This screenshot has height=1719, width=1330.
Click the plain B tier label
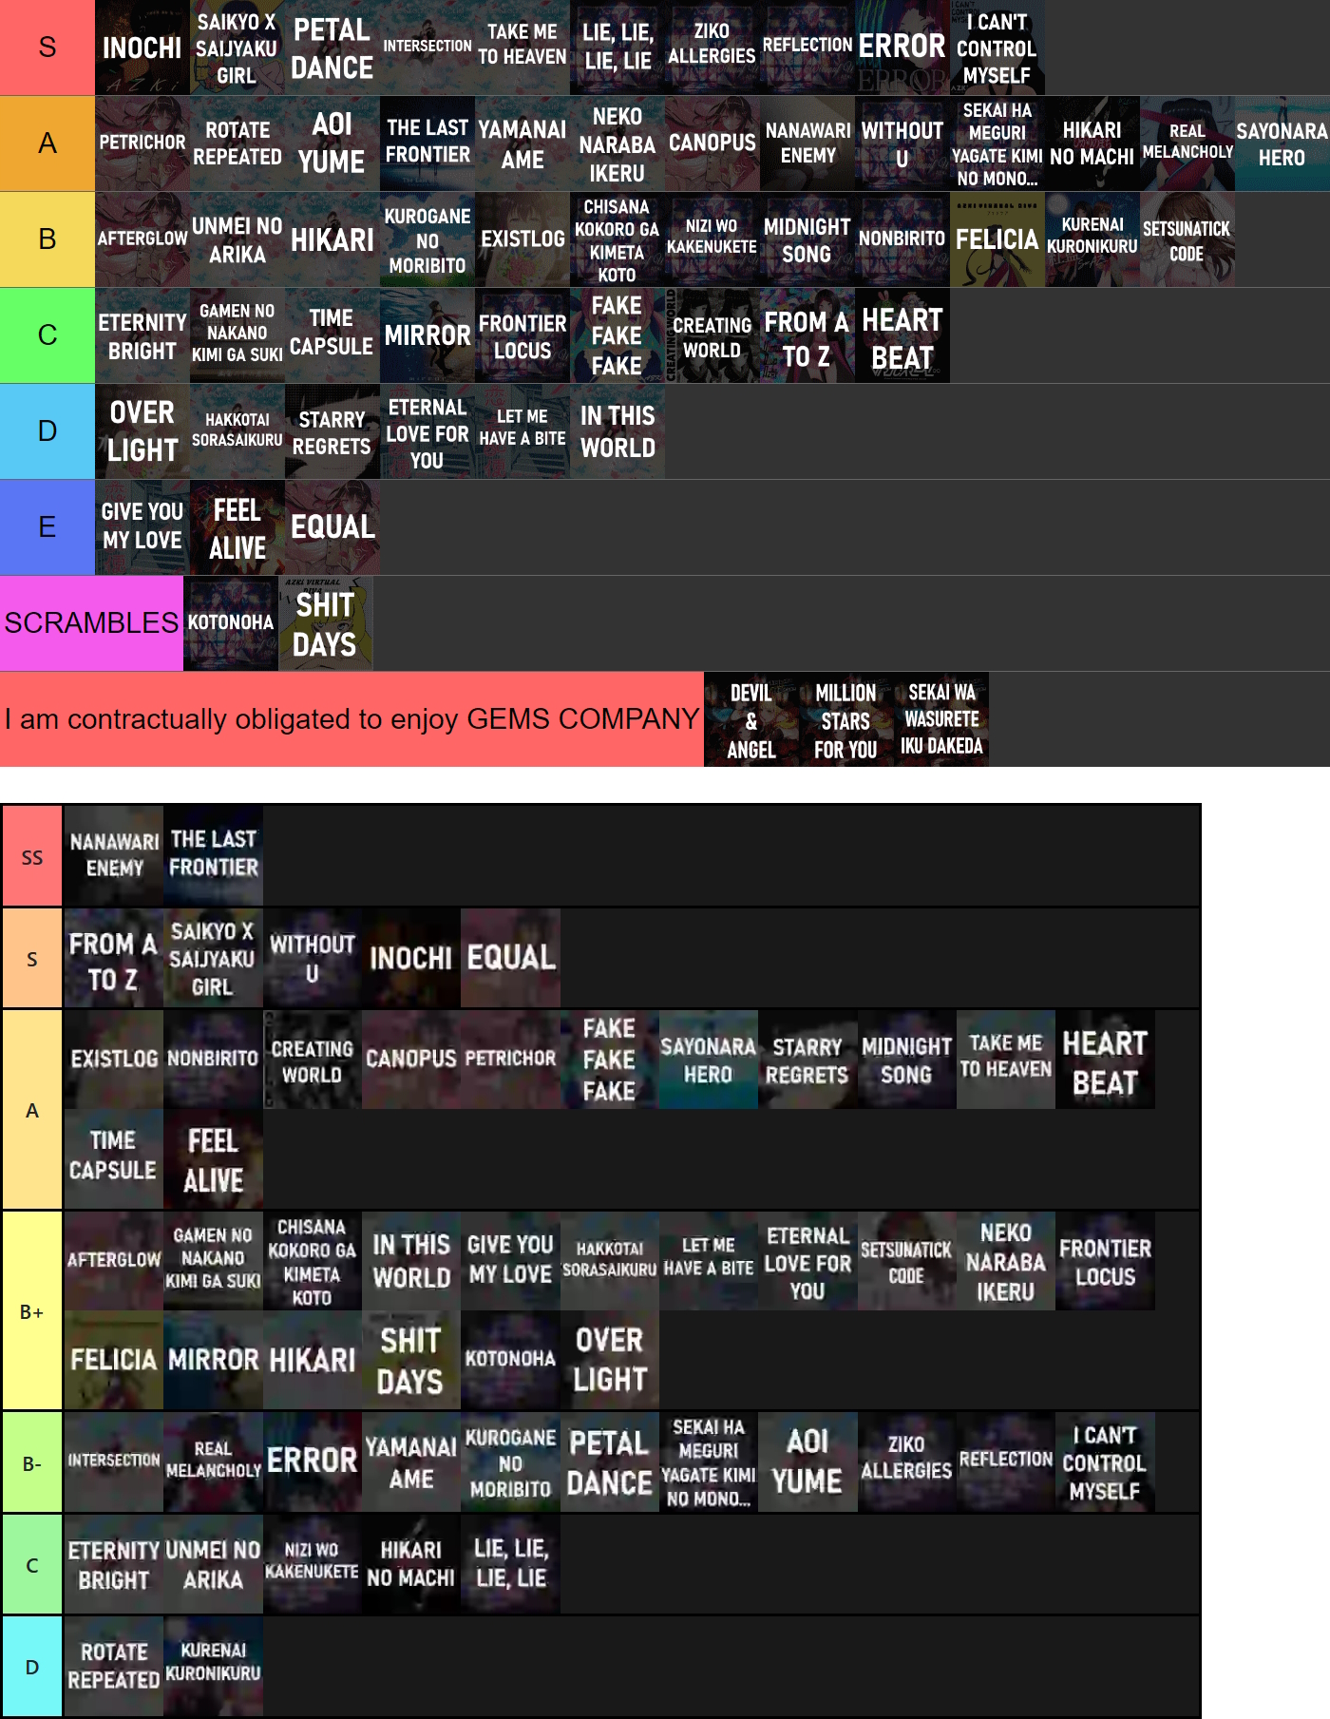47,239
